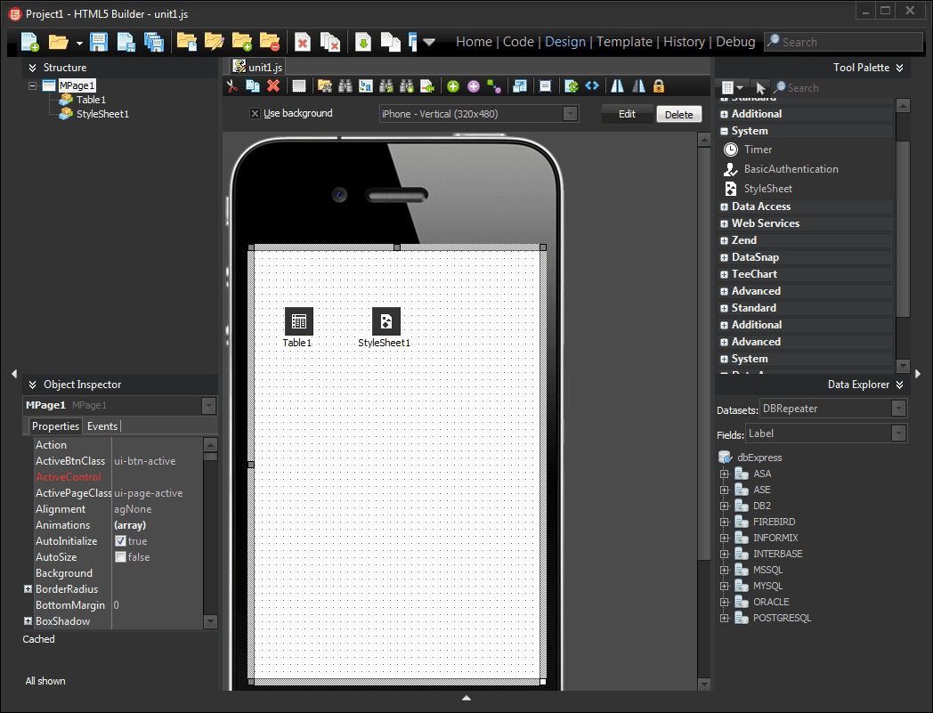
Task: Click the Save All multiple-floppy icon
Action: 154,42
